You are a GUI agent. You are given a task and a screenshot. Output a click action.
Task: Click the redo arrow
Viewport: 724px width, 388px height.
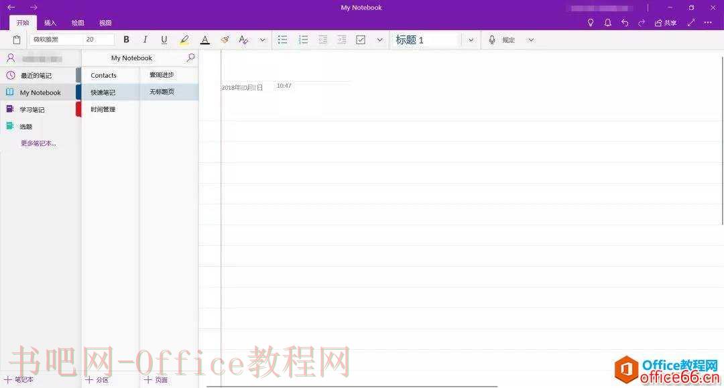tap(642, 23)
